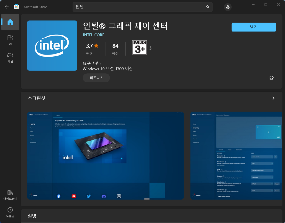The height and width of the screenshot is (223, 285).
Task: Minimize the Microsoft Store window
Action: click(x=253, y=4)
